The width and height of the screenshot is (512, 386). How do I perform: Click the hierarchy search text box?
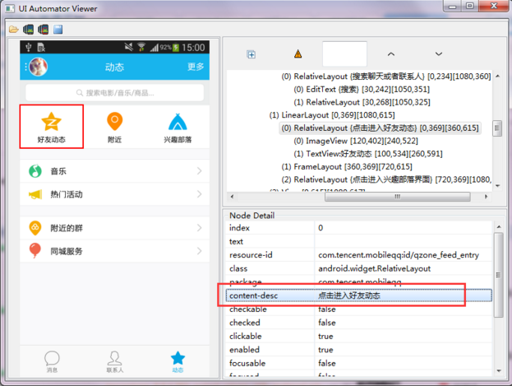pos(344,53)
